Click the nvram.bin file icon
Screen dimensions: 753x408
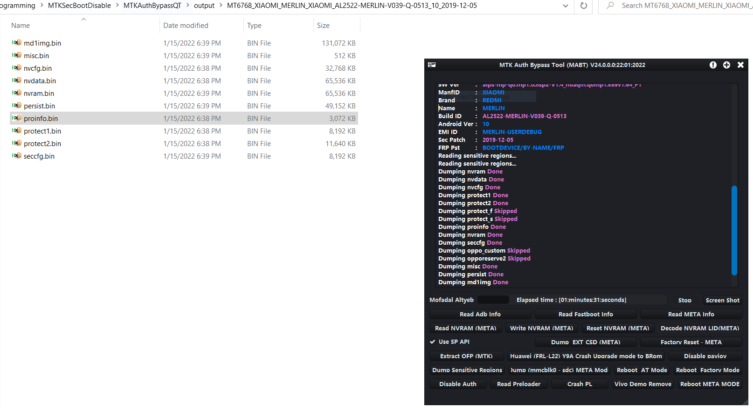click(x=17, y=93)
